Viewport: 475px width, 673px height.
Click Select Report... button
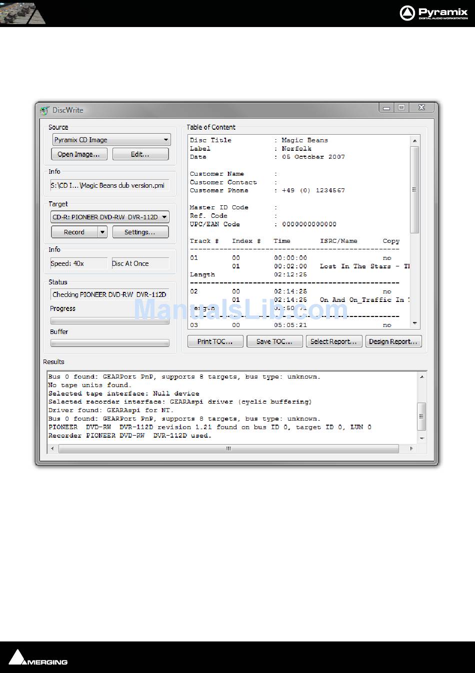point(333,342)
